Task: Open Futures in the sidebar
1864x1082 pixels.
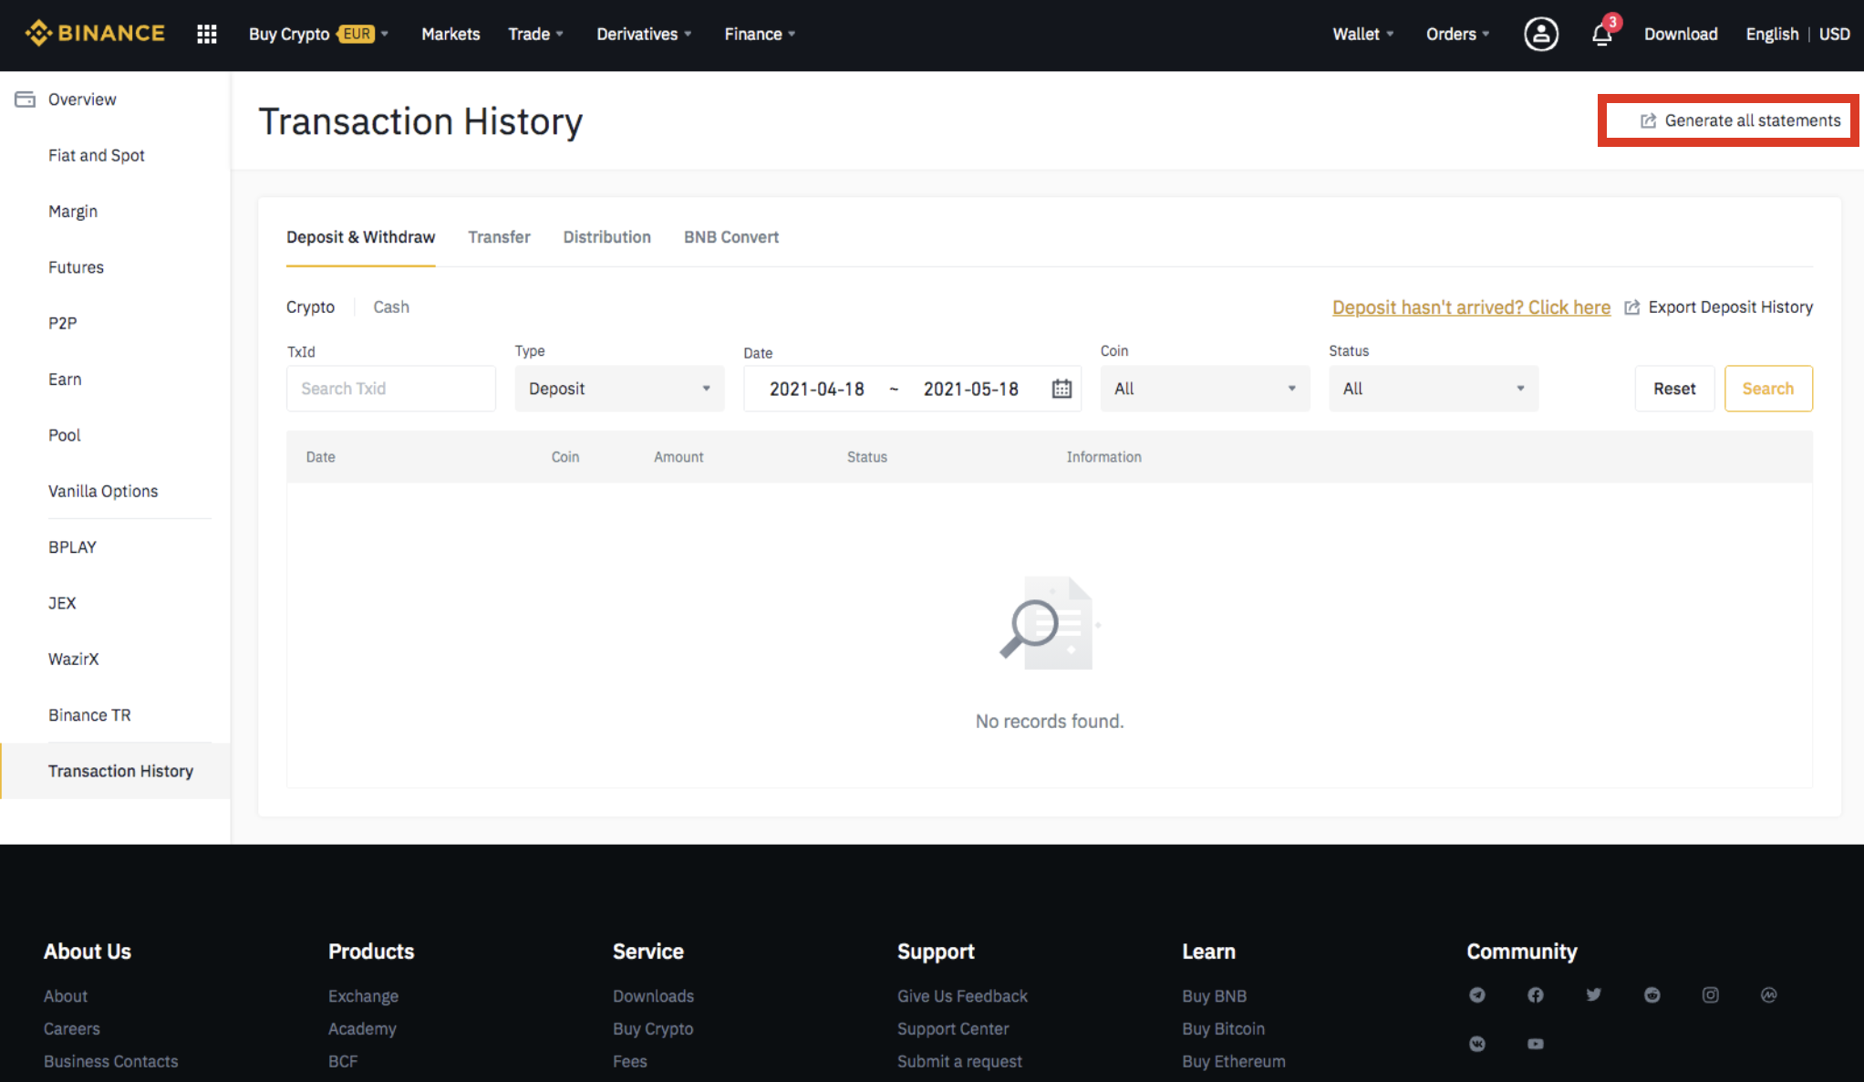Action: pyautogui.click(x=77, y=267)
